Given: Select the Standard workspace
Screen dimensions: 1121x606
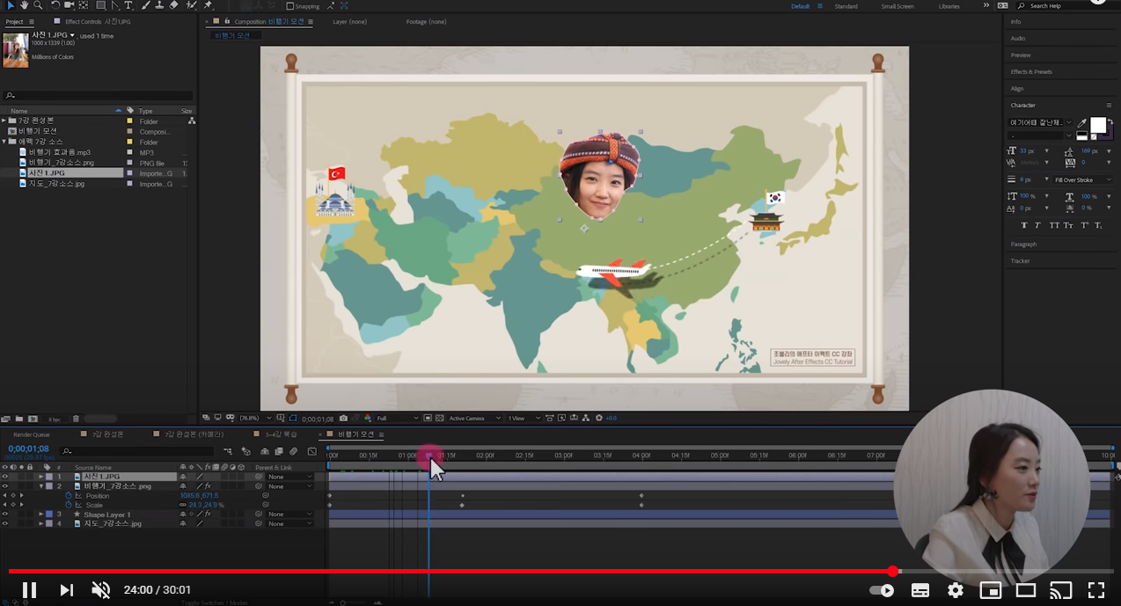Looking at the screenshot, I should [x=846, y=6].
